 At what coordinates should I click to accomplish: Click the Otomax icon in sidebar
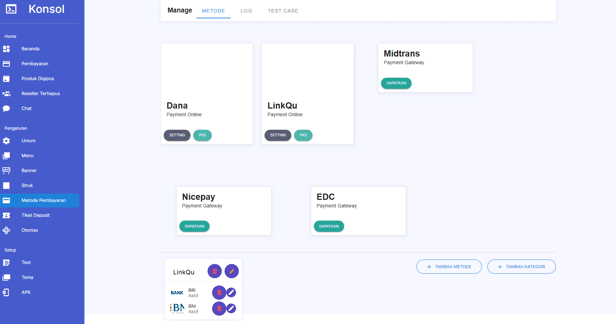click(x=6, y=230)
